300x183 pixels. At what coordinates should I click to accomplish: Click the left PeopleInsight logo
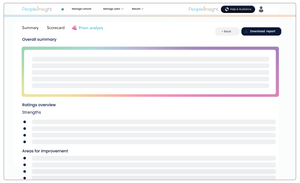[37, 9]
